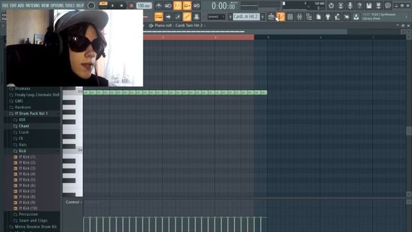
Task: Click the note icon beside the link button
Action: pos(178,17)
